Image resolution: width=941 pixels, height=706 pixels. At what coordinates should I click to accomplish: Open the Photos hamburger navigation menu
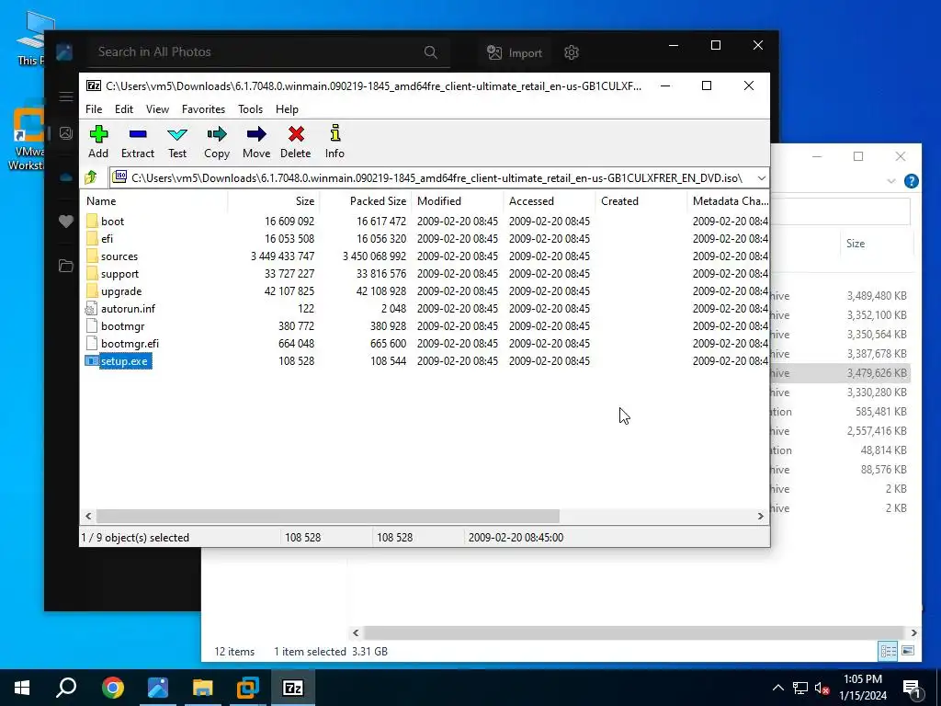pyautogui.click(x=66, y=97)
